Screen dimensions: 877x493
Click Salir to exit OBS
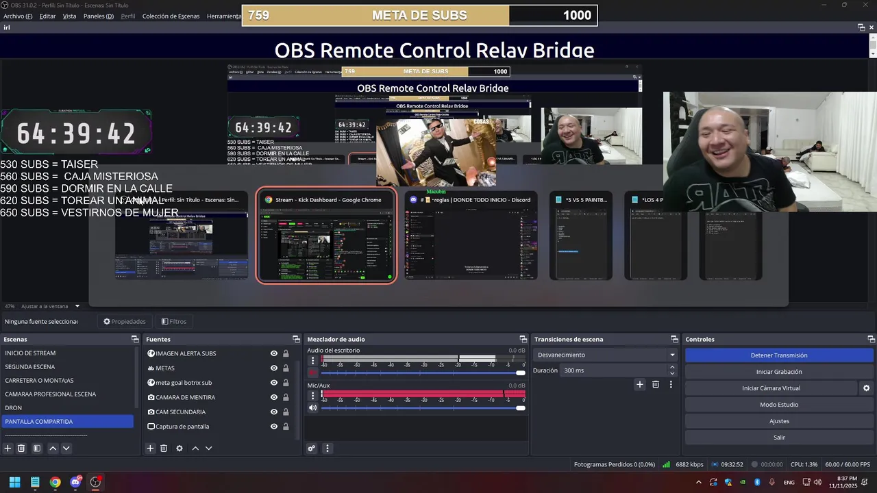pyautogui.click(x=779, y=438)
